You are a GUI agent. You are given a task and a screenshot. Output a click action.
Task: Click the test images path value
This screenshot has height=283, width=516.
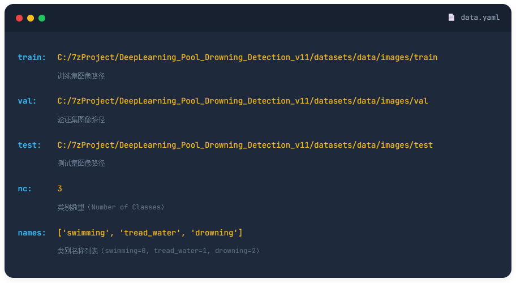point(245,145)
